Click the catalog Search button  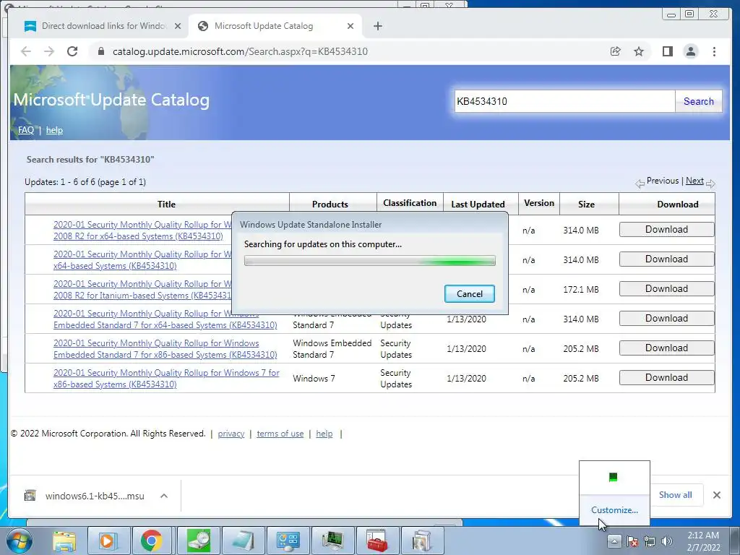(699, 101)
